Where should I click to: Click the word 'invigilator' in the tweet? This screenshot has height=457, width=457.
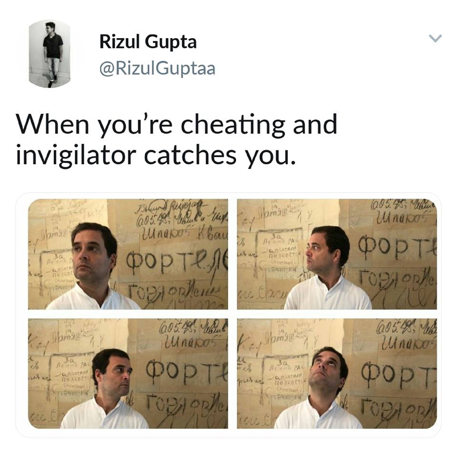[76, 155]
